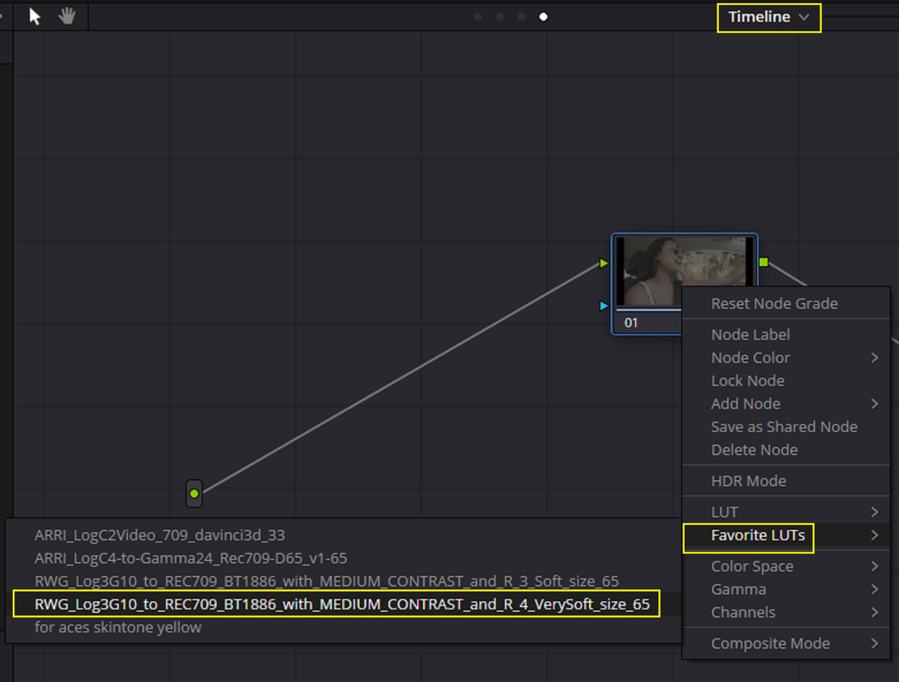This screenshot has height=682, width=899.
Task: Apply the ARRI_LogC4-to-Gamma24_Rec709-D65_v1-65 LUT
Action: coord(344,558)
